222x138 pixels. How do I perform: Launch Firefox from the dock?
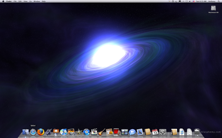(41, 132)
